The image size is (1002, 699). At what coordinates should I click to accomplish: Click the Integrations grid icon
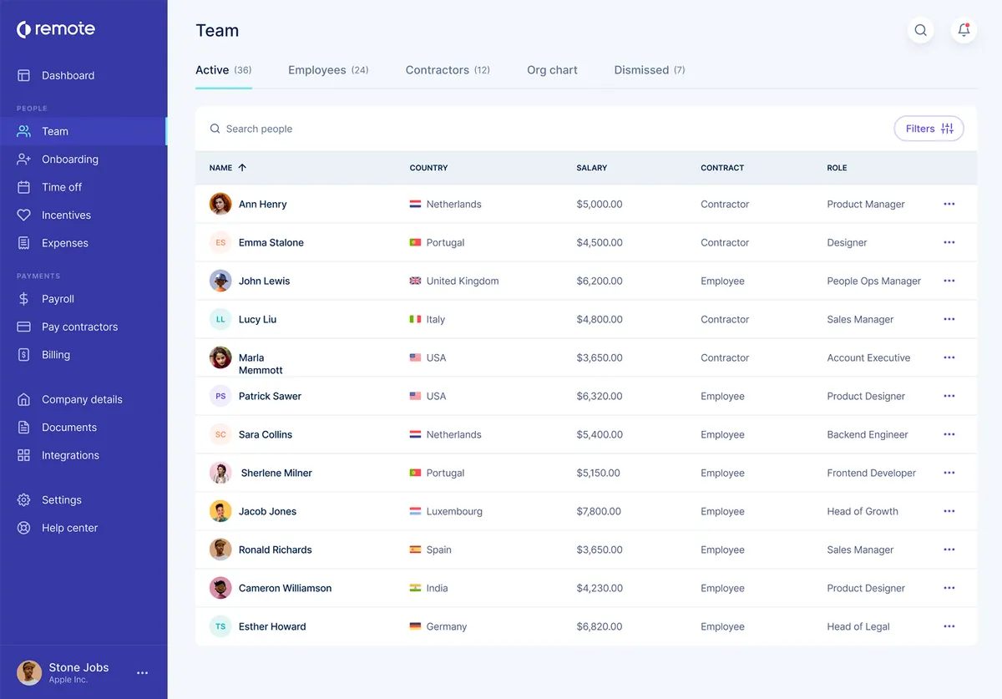point(24,455)
